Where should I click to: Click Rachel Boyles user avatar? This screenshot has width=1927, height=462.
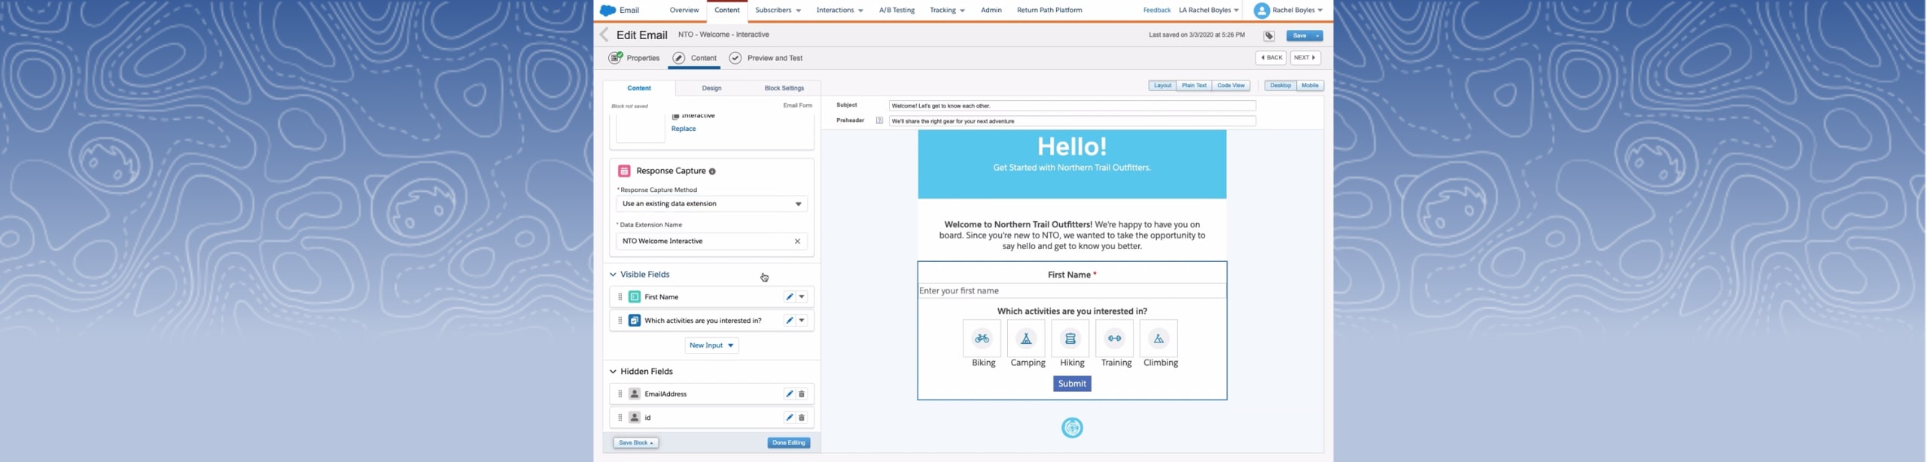coord(1262,11)
